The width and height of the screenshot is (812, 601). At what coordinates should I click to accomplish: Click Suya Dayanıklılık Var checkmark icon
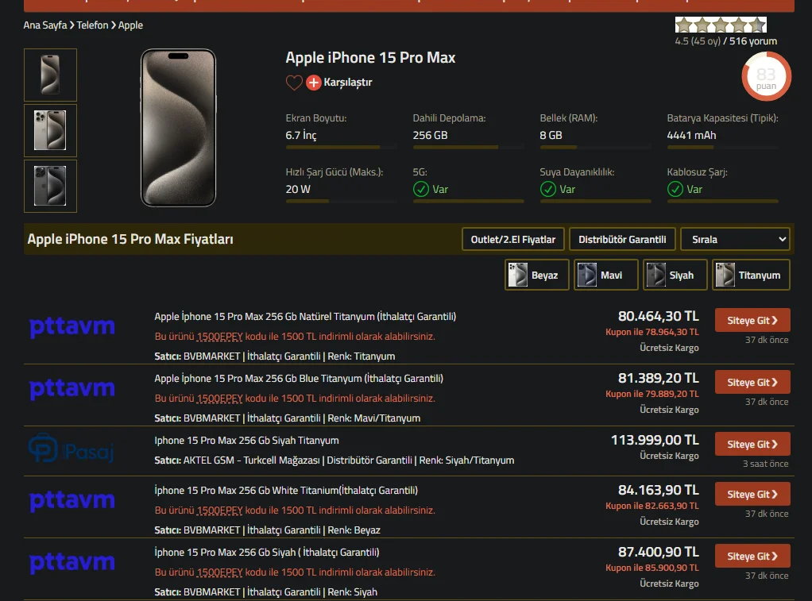(x=548, y=190)
